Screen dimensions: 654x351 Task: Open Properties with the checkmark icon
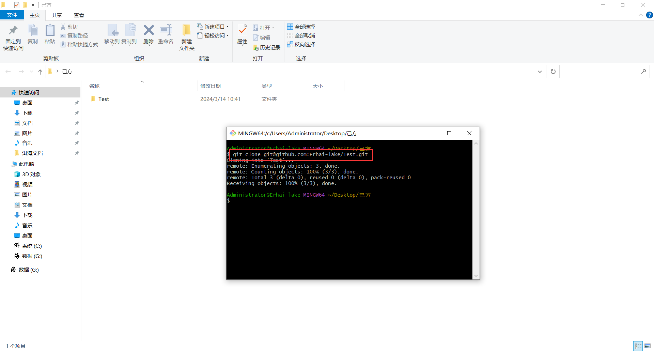(x=242, y=31)
